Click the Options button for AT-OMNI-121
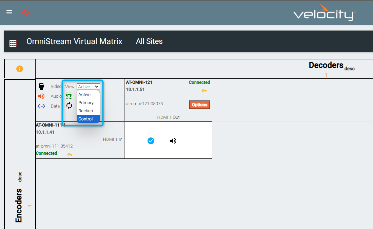The image size is (373, 229). click(200, 105)
